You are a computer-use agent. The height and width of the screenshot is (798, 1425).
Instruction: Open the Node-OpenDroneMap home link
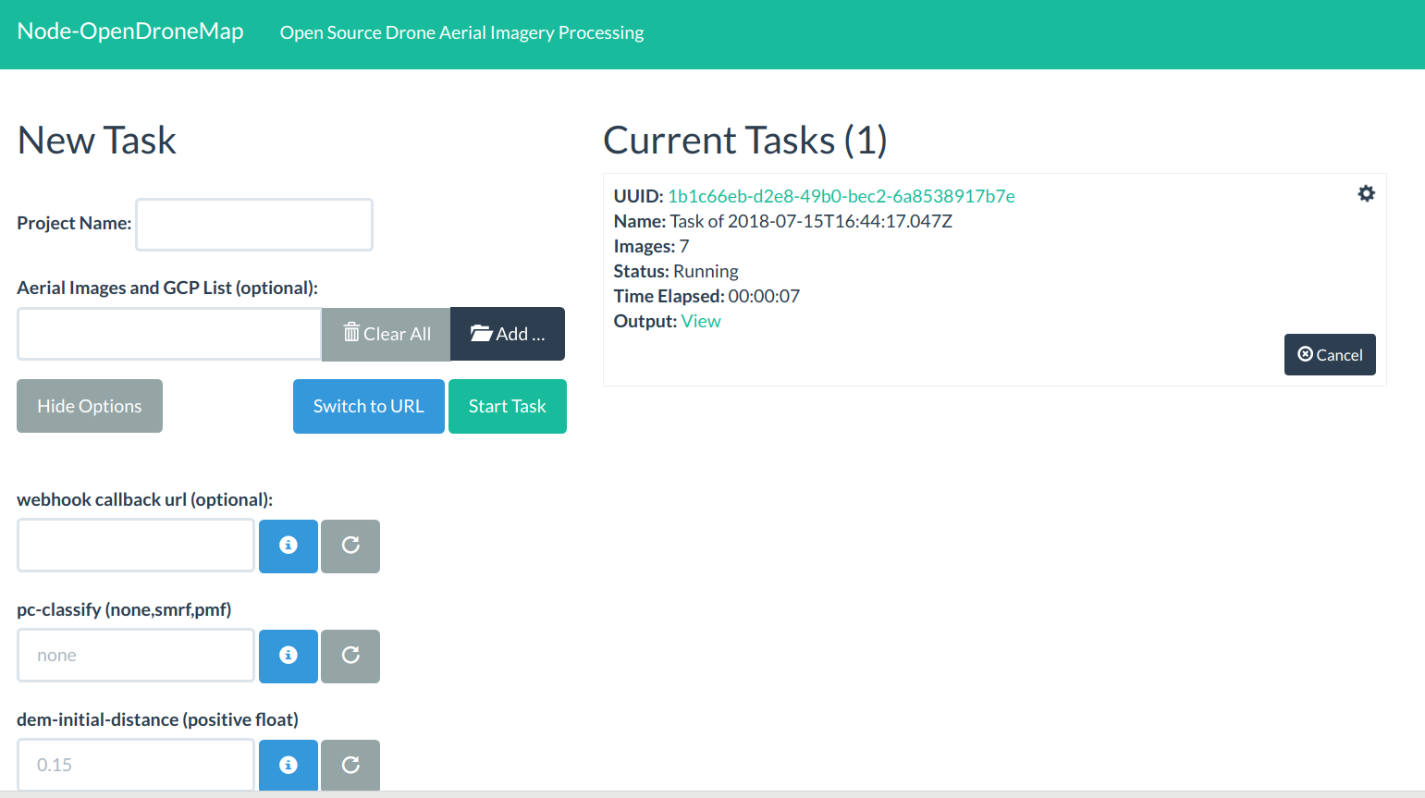[x=130, y=31]
